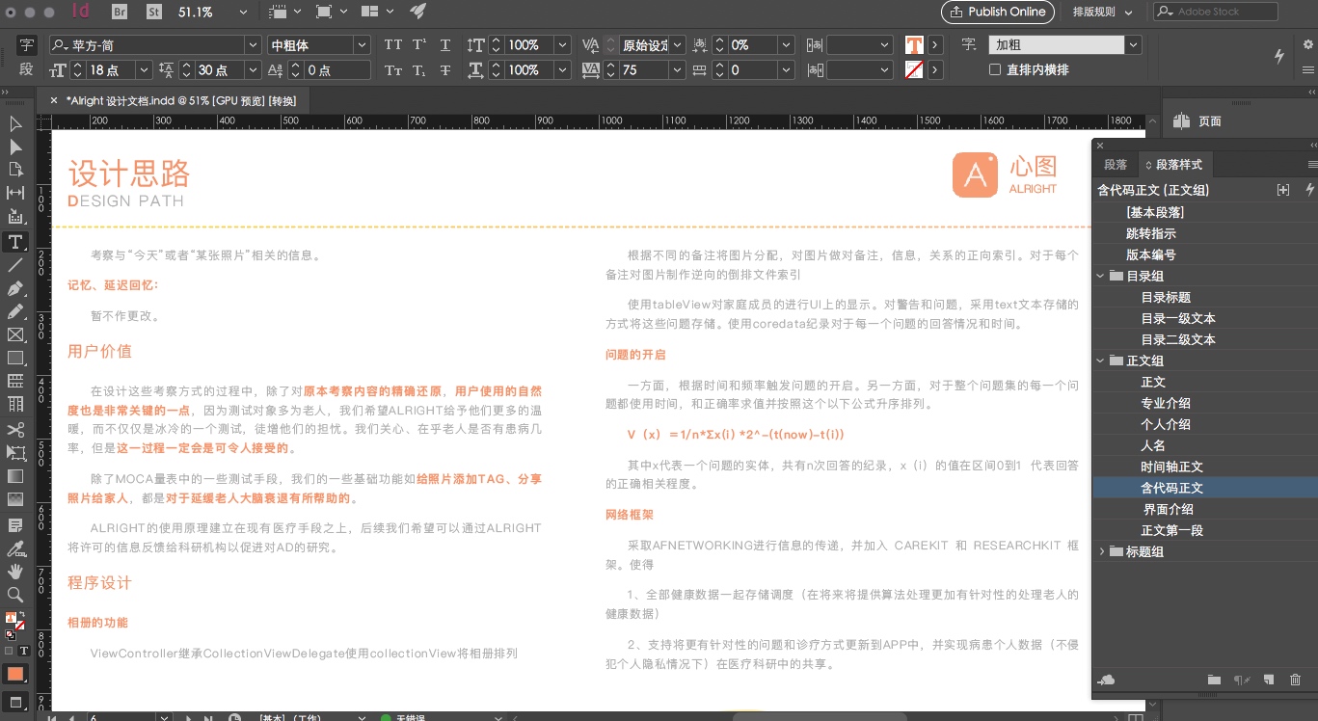Screen dimensions: 1318x721
Task: Select the Type tool
Action: (x=15, y=241)
